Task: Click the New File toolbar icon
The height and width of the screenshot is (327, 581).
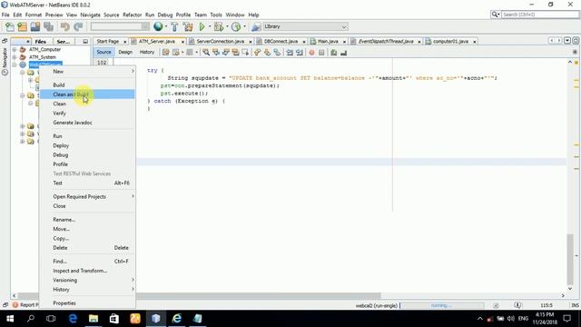Action: [x=10, y=26]
